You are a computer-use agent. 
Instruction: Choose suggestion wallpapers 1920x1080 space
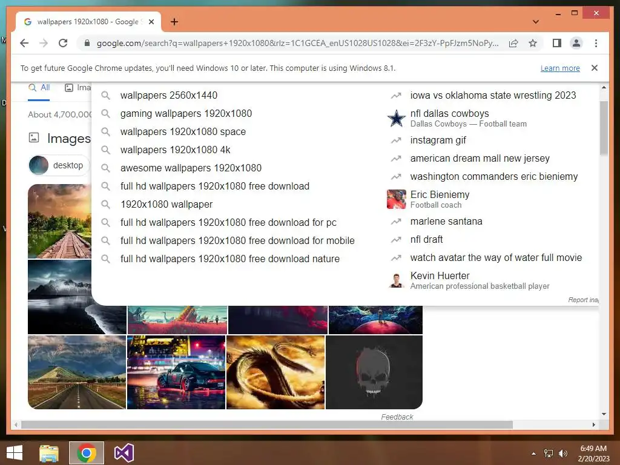pos(183,131)
